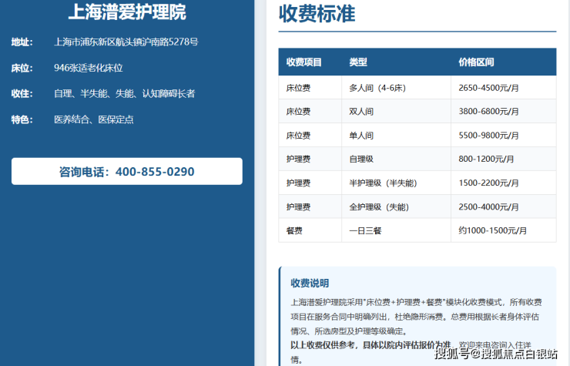Click the 地址 label
This screenshot has width=570, height=366.
point(22,42)
